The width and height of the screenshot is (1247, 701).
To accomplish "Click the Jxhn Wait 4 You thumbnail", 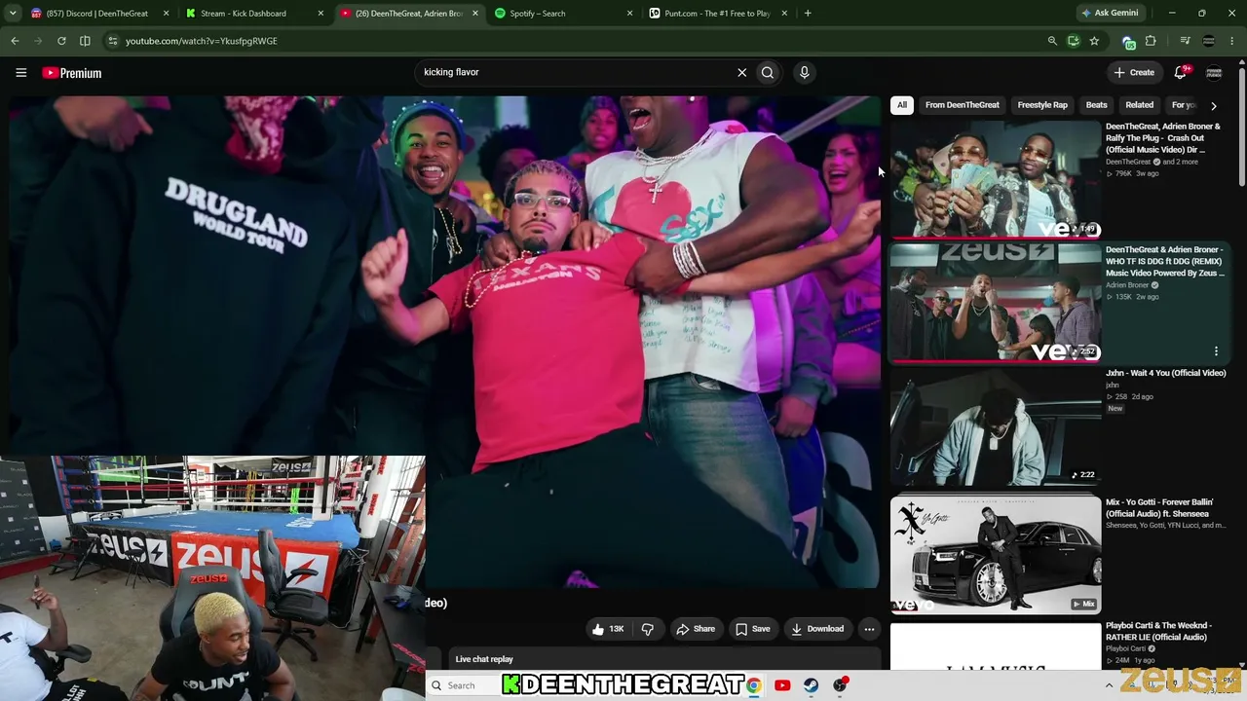I will point(995,426).
